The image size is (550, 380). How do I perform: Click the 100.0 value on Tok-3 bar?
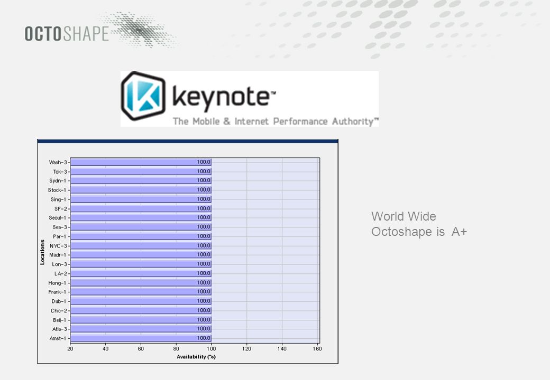pos(204,172)
